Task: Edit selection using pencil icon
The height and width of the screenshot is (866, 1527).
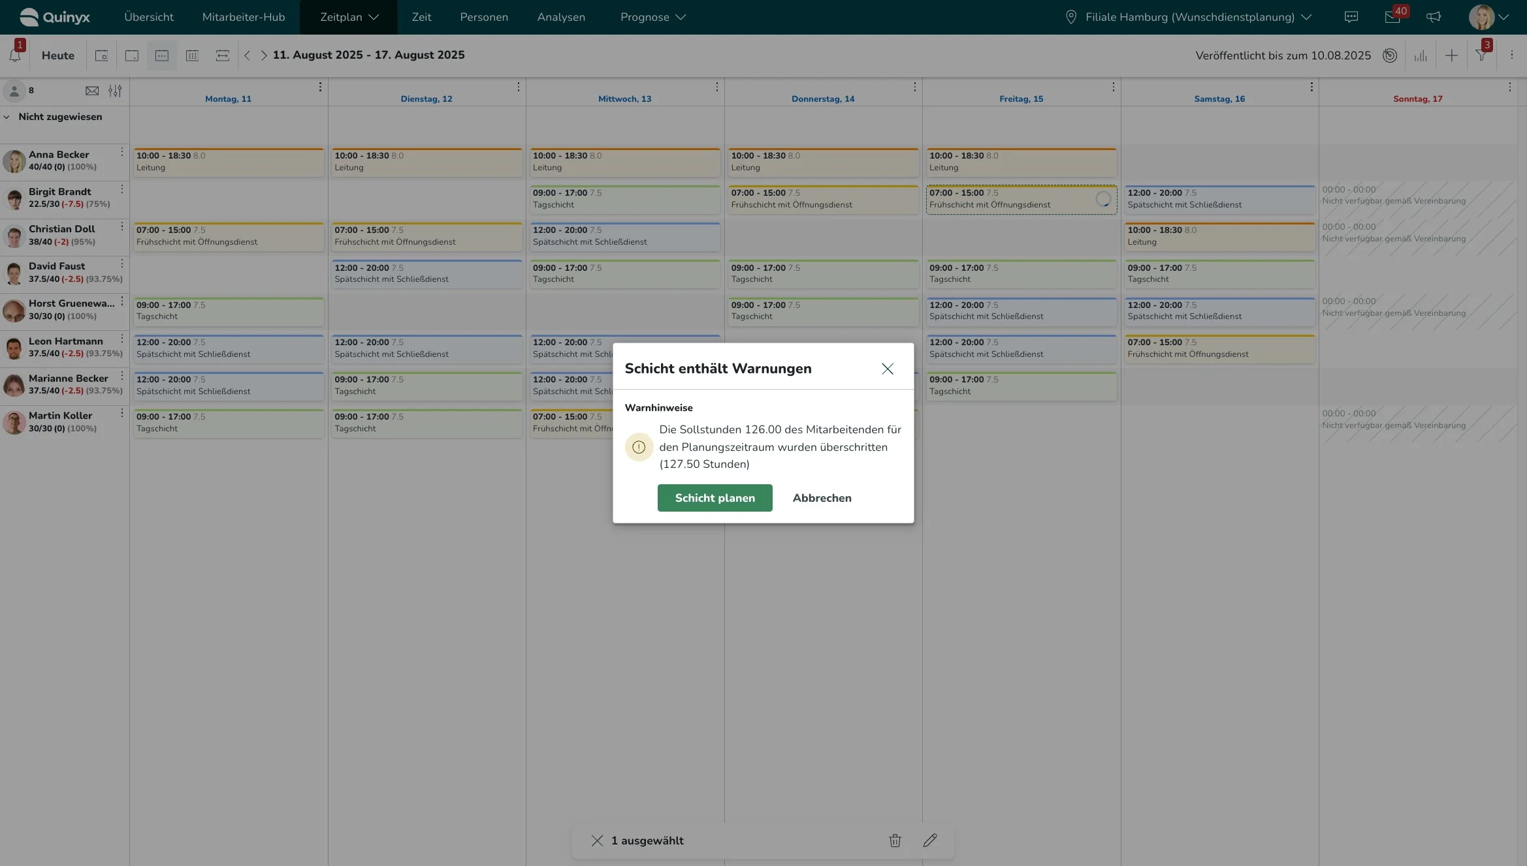Action: 930,841
